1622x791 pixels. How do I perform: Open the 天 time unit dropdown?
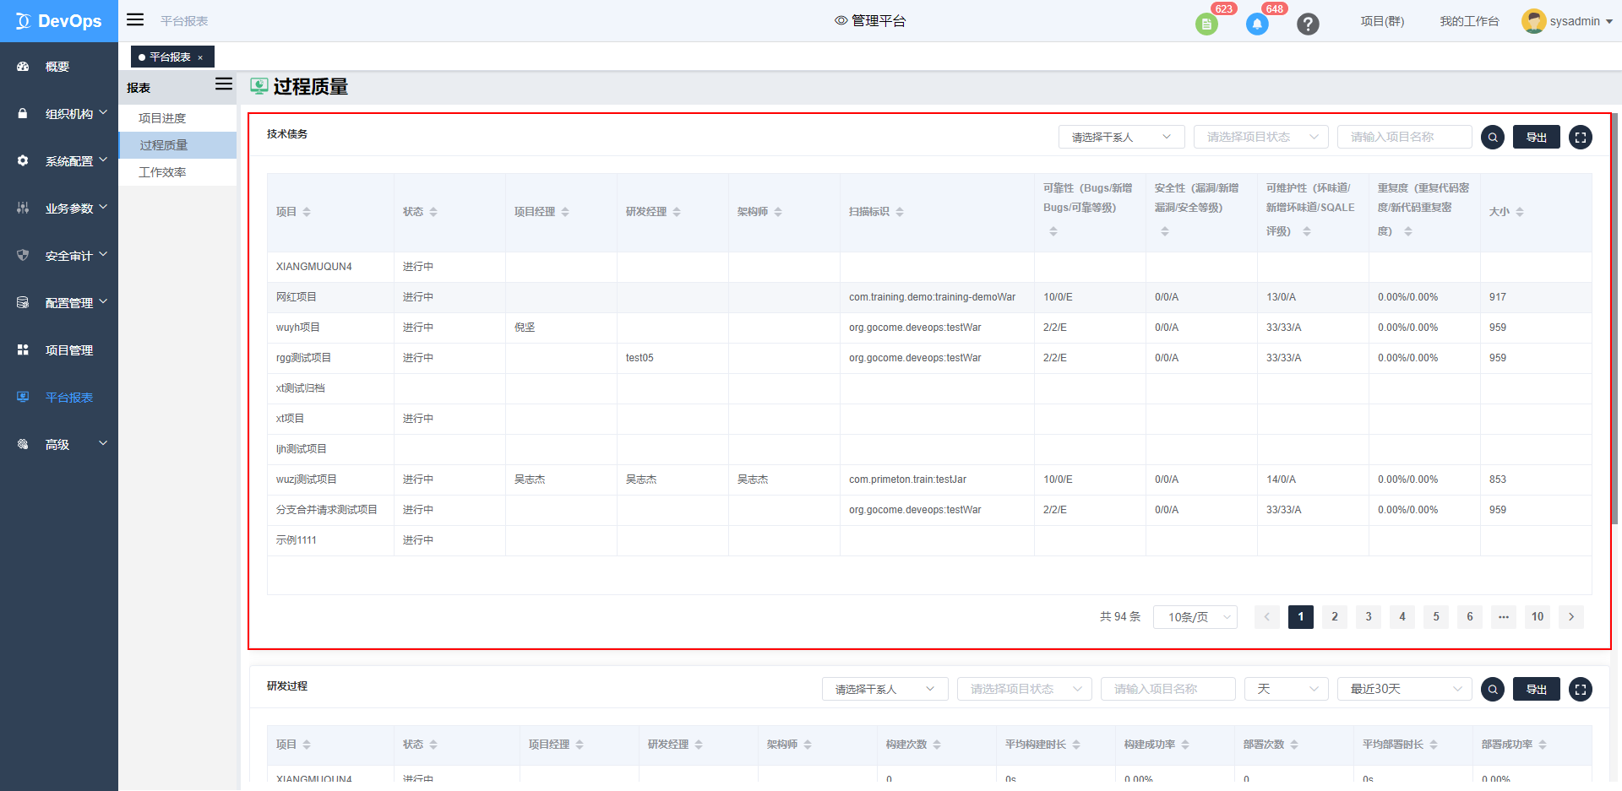coord(1287,689)
